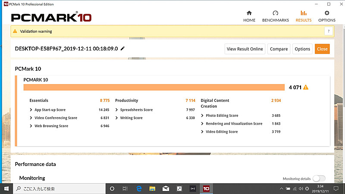Click the orange PCMark 10 score bar
345x194 pixels.
154,88
